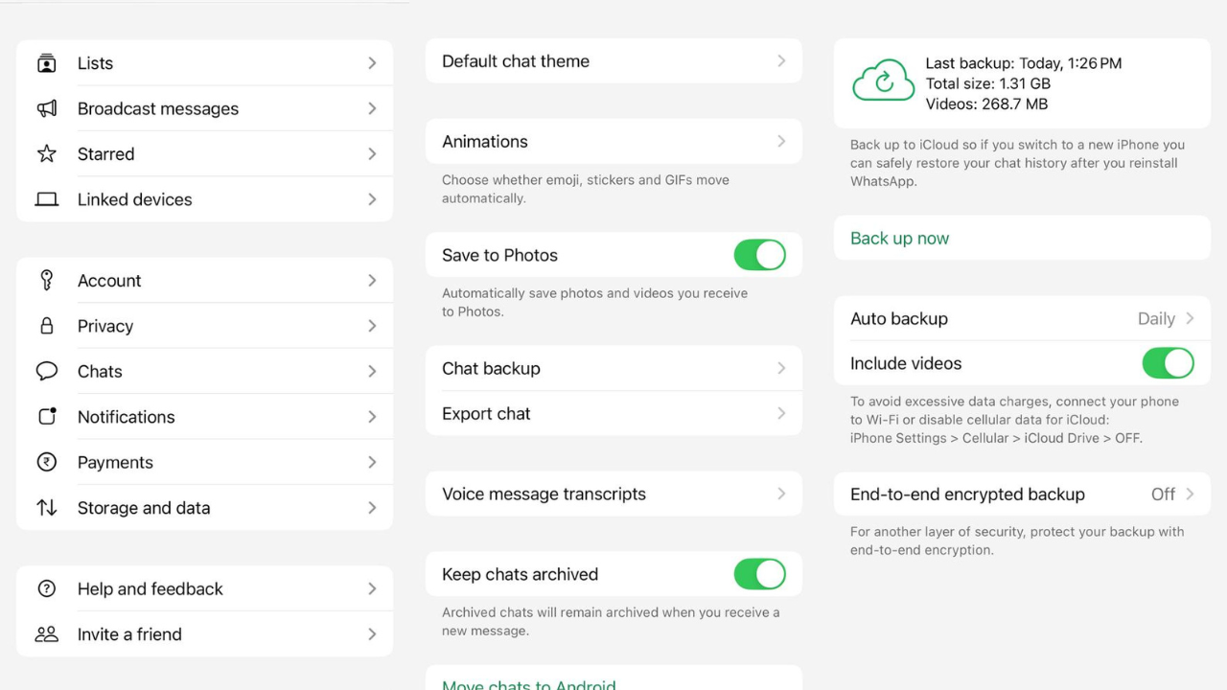Click the Broadcast messages megaphone icon
The width and height of the screenshot is (1227, 690).
[x=46, y=108]
